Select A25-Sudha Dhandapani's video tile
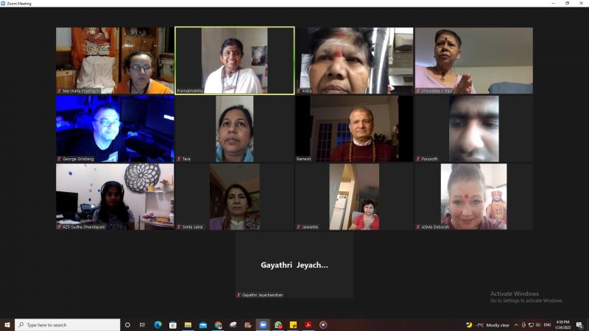The width and height of the screenshot is (589, 331). point(115,196)
